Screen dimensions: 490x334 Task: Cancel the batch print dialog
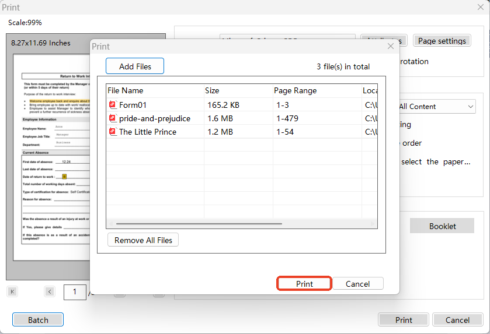tap(357, 283)
